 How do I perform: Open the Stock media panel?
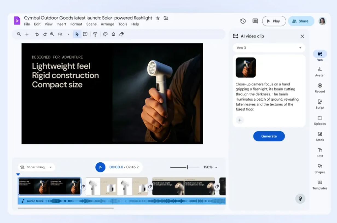(x=320, y=136)
